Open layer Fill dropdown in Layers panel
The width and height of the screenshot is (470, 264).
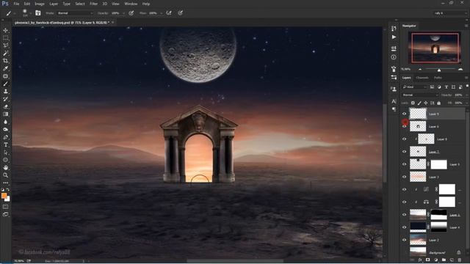pyautogui.click(x=467, y=103)
